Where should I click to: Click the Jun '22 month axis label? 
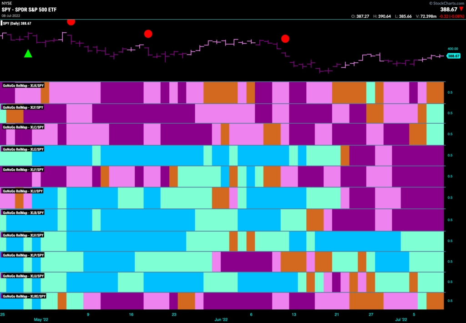[221, 320]
